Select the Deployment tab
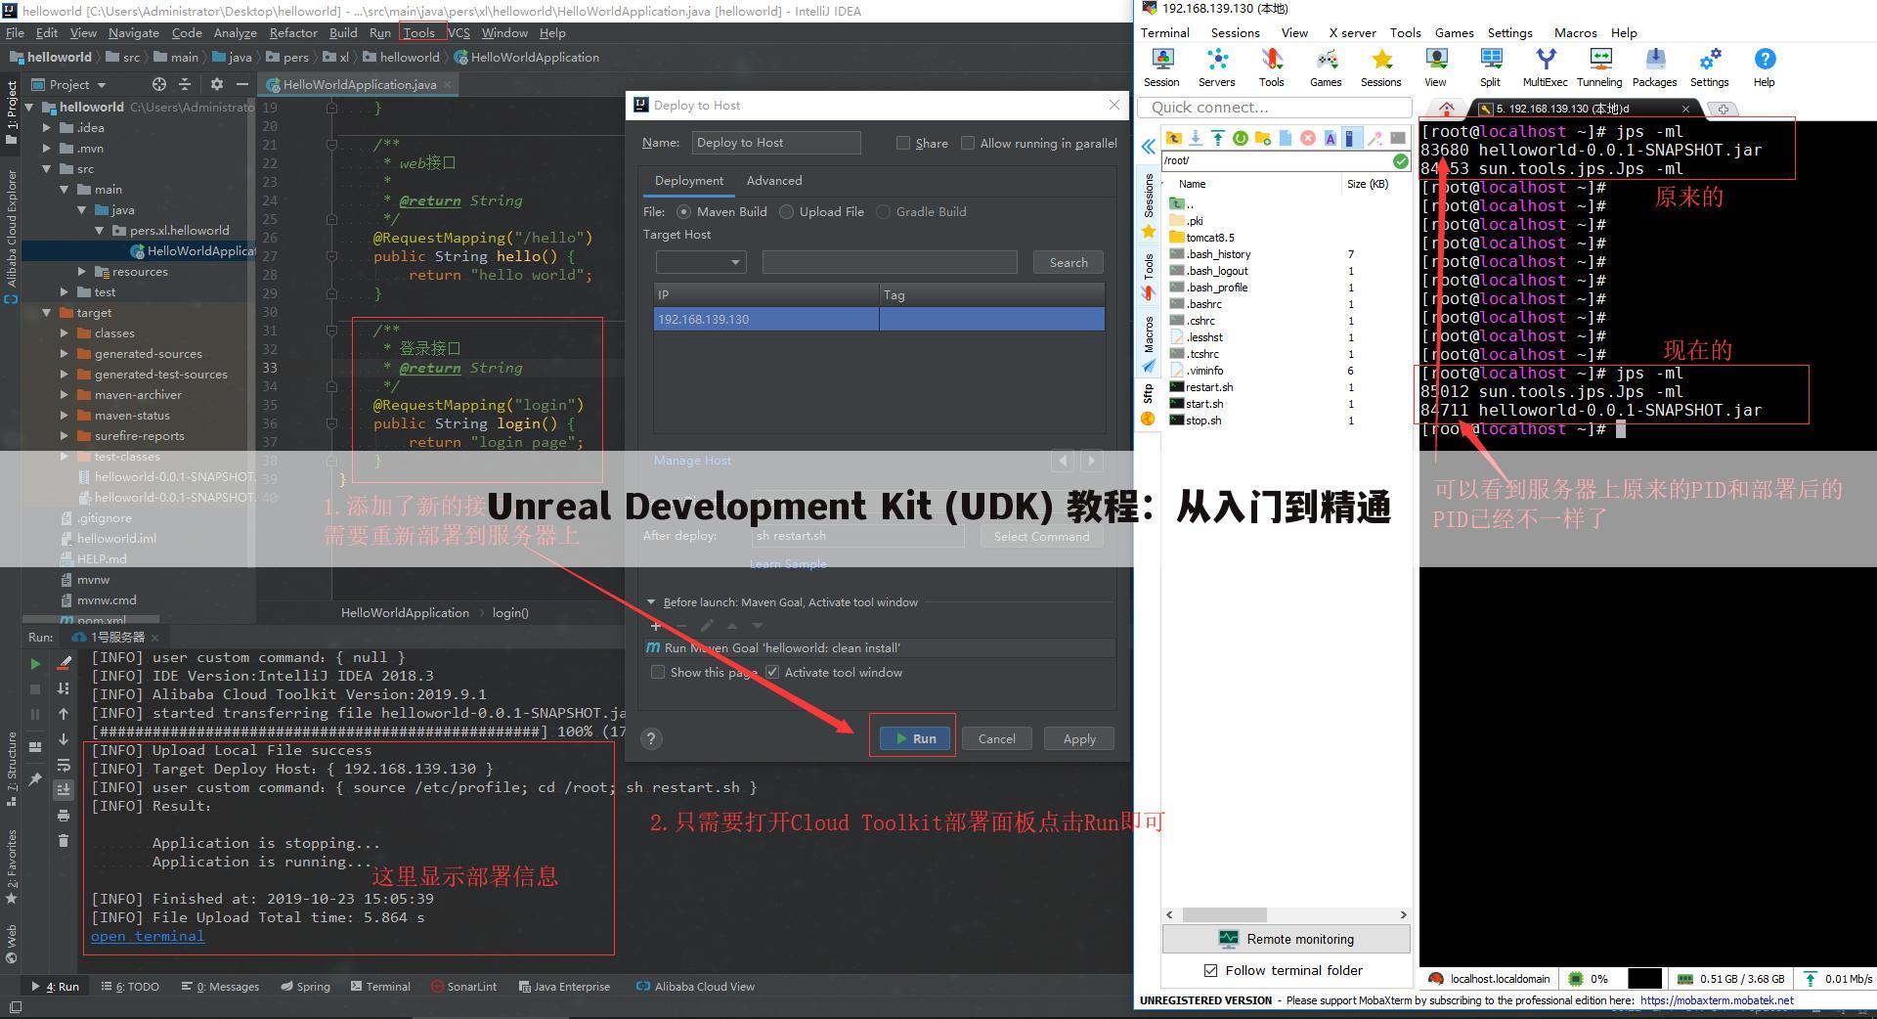Viewport: 1877px width, 1019px height. (x=689, y=180)
